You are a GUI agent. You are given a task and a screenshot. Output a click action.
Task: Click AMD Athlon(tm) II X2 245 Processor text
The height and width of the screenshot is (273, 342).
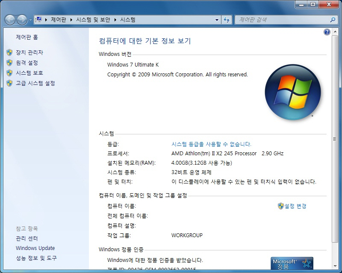[x=214, y=154]
